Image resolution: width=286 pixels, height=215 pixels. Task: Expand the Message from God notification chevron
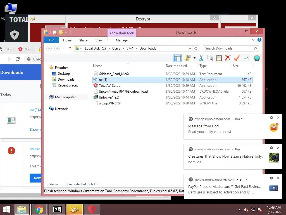point(242,119)
